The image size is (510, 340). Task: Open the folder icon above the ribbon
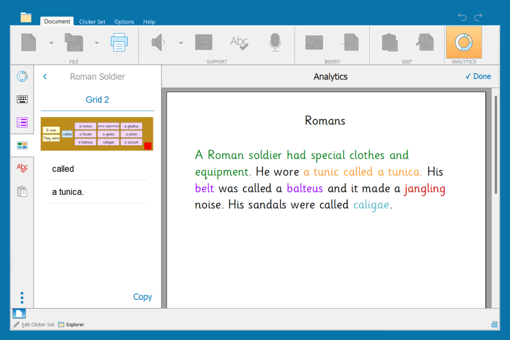point(25,17)
